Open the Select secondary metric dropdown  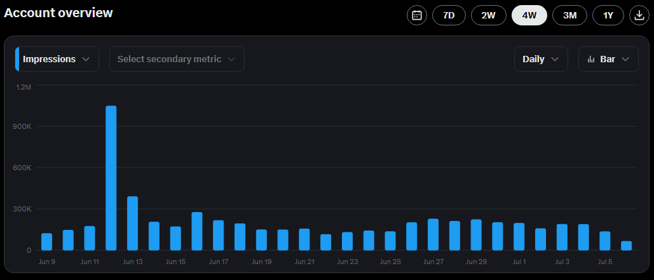click(x=177, y=59)
